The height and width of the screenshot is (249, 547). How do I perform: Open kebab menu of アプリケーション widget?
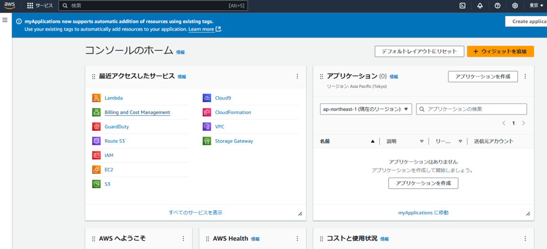point(525,76)
